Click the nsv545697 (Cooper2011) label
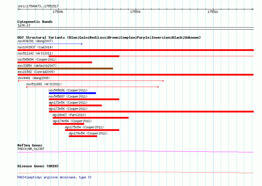This screenshot has width=262, height=186. pyautogui.click(x=68, y=96)
